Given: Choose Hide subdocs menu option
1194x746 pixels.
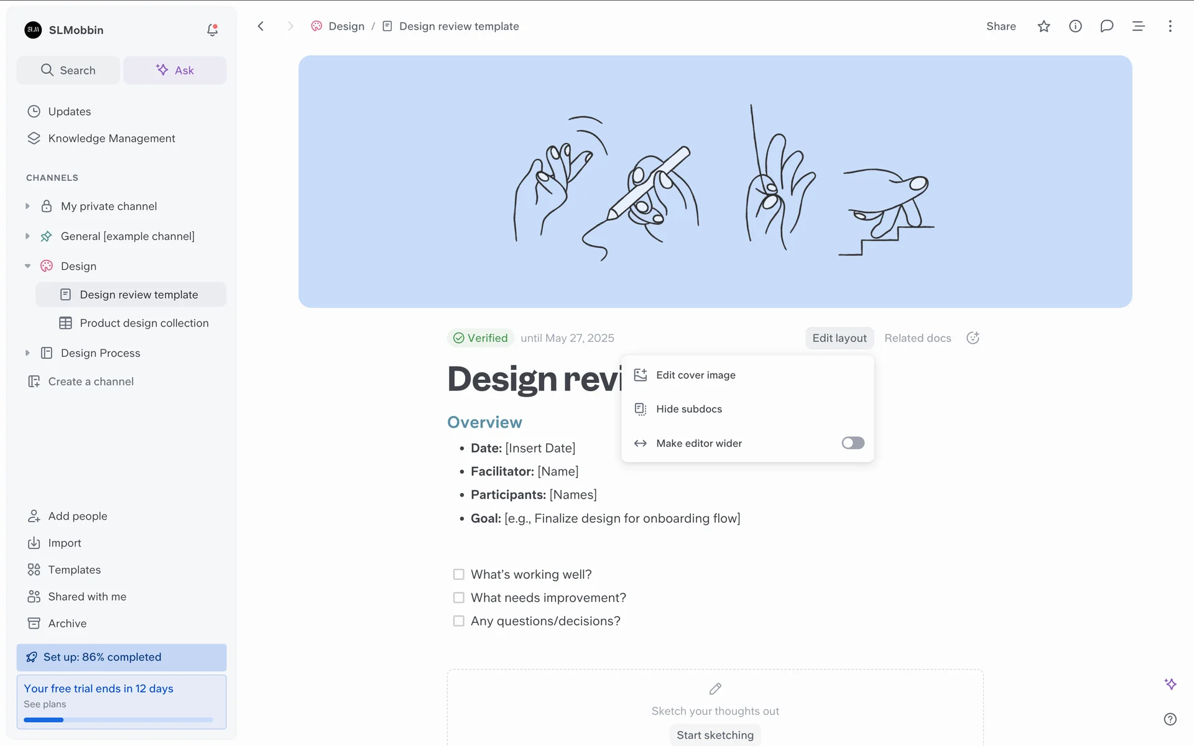Looking at the screenshot, I should (x=688, y=409).
